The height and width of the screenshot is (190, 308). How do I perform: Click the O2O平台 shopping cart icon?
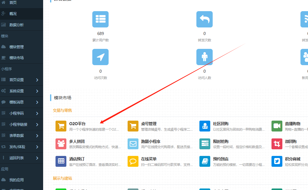point(61,126)
